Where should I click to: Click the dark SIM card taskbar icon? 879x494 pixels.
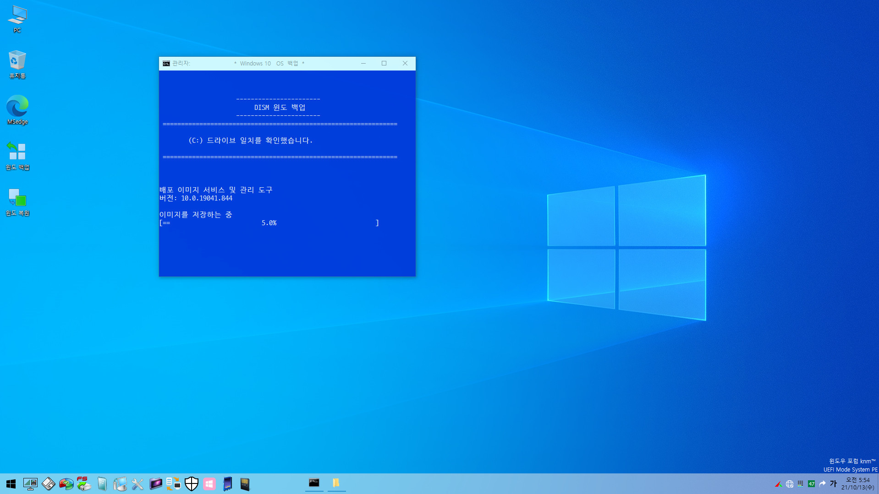[245, 484]
